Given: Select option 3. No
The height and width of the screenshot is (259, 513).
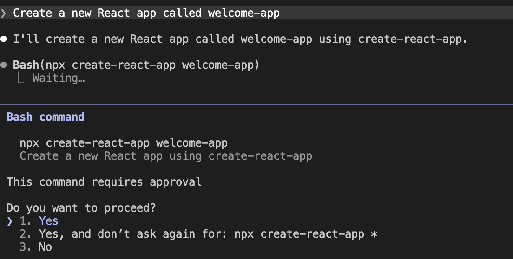Looking at the screenshot, I should click(x=35, y=247).
